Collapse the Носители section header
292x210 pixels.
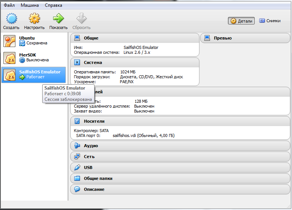180,121
